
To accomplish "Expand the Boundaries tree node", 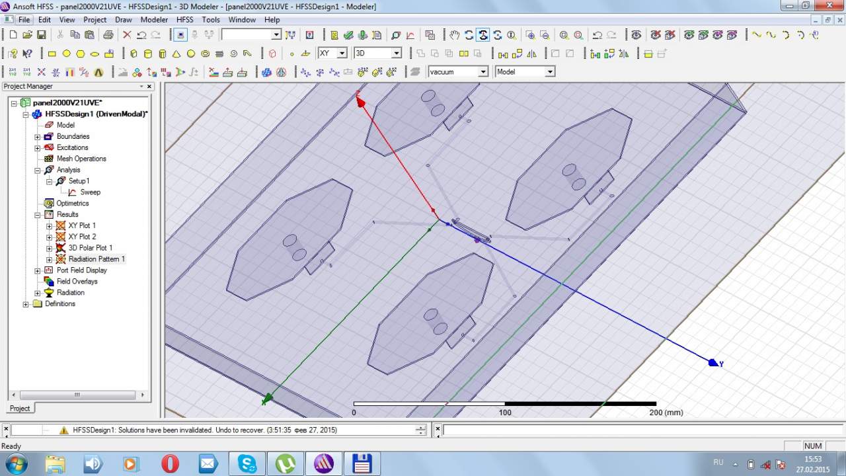I will coord(38,137).
